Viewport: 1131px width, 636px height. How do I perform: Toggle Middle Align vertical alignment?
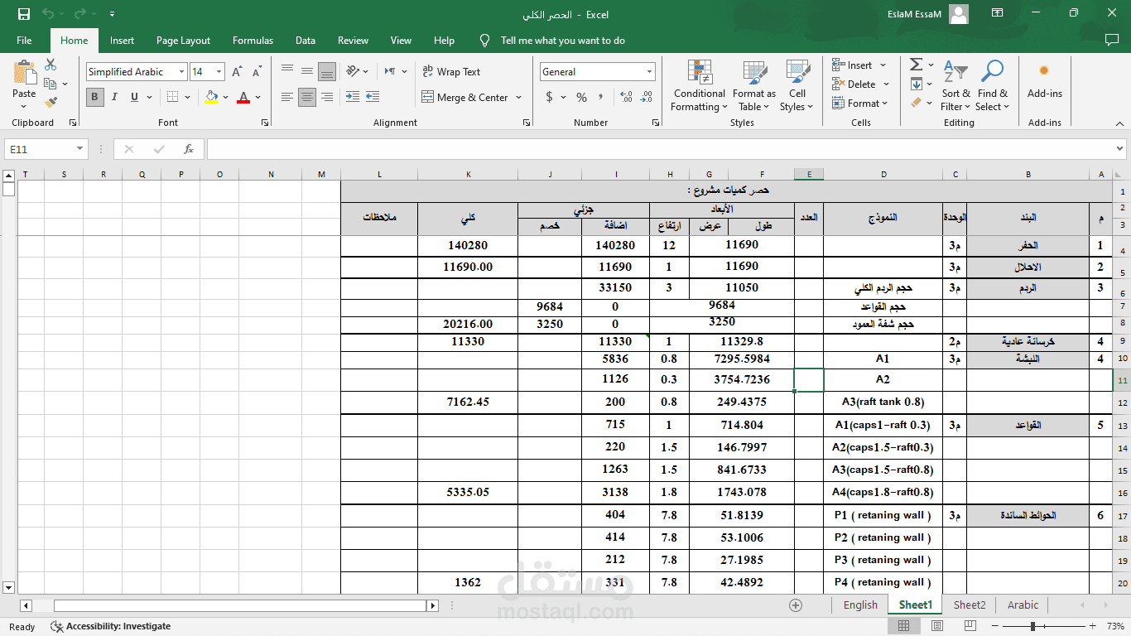307,71
